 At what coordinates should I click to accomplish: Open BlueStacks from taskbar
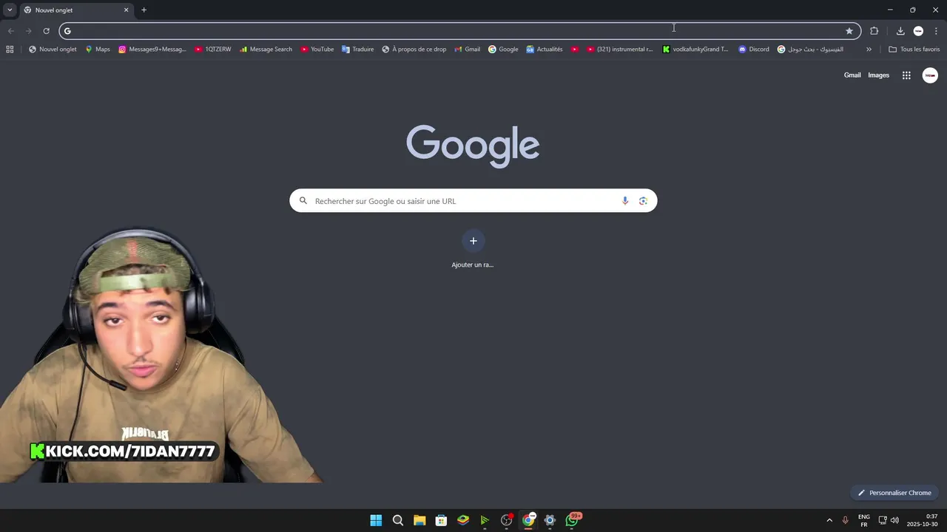[x=463, y=520]
